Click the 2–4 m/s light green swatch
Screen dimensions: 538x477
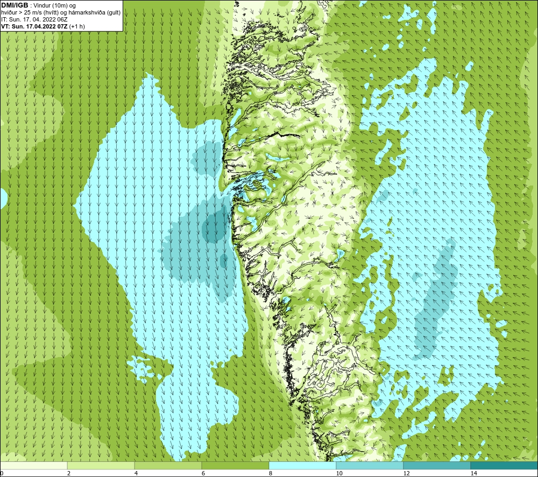click(101, 465)
